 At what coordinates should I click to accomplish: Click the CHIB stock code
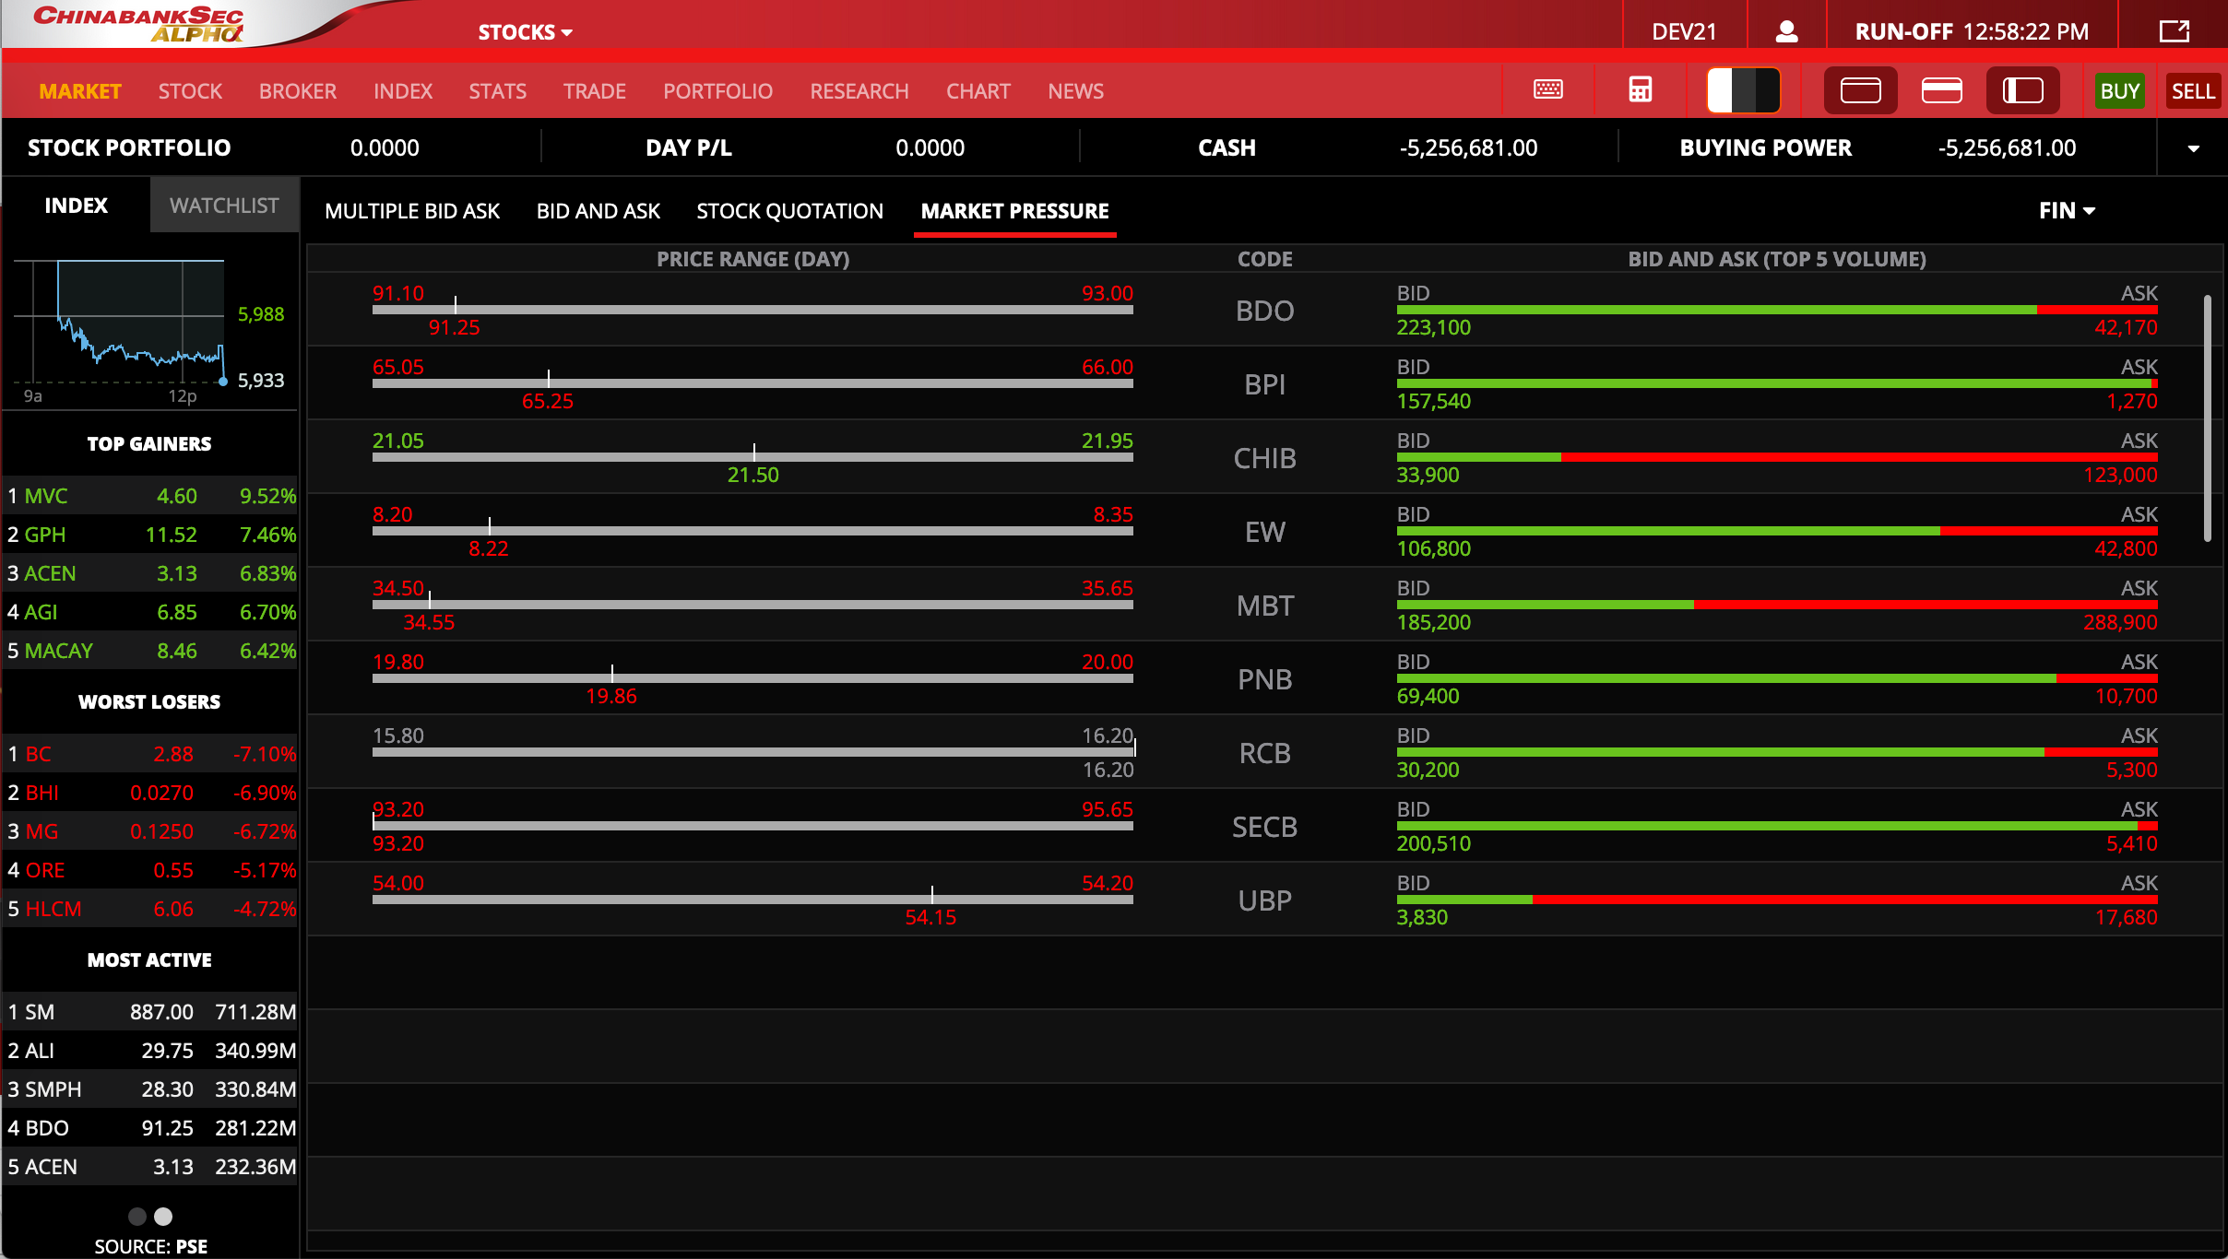(x=1264, y=458)
